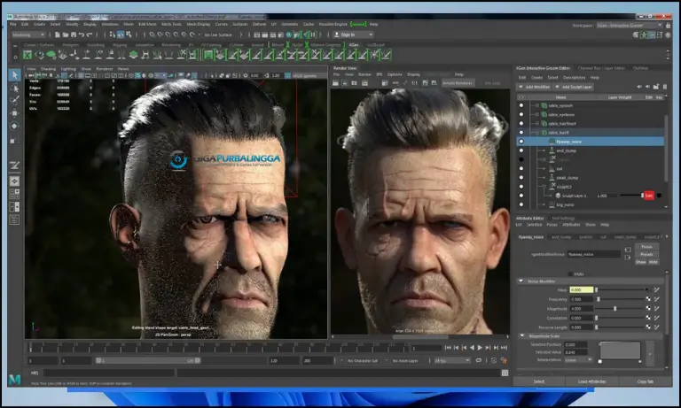The image size is (681, 408).
Task: Click the Magnitude slider handle
Action: click(615, 308)
